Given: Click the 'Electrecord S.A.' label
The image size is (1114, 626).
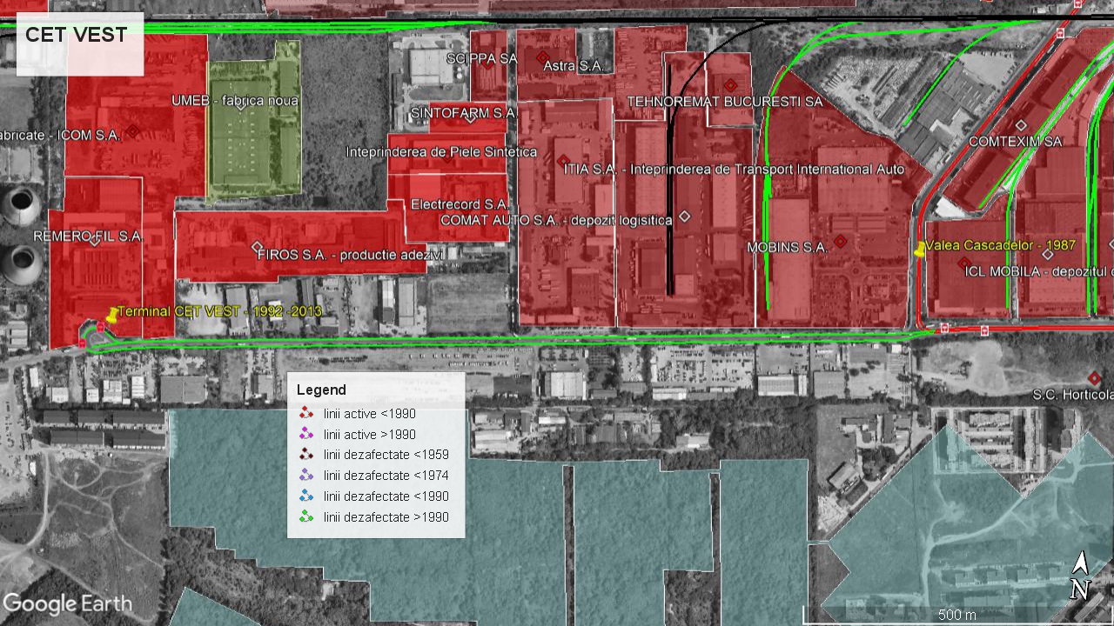Looking at the screenshot, I should pos(459,204).
